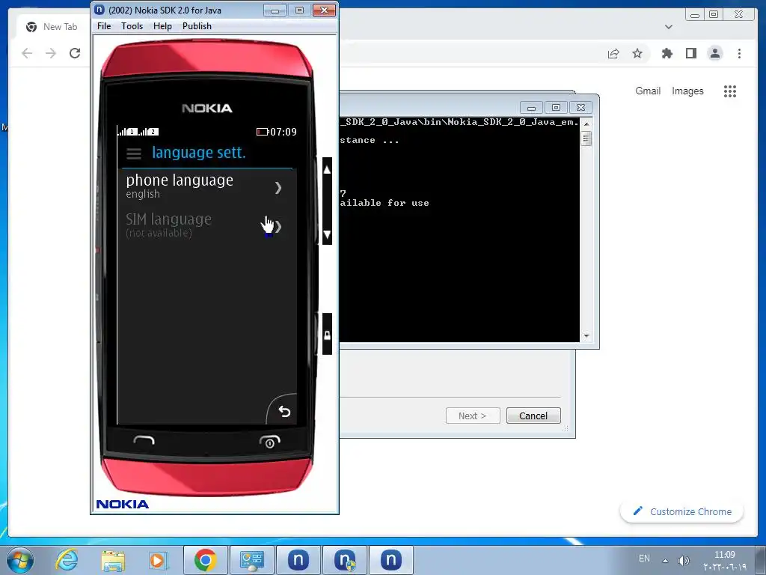Tap the hamburger menu icon on phone screen
This screenshot has height=575, width=766.
tap(134, 153)
